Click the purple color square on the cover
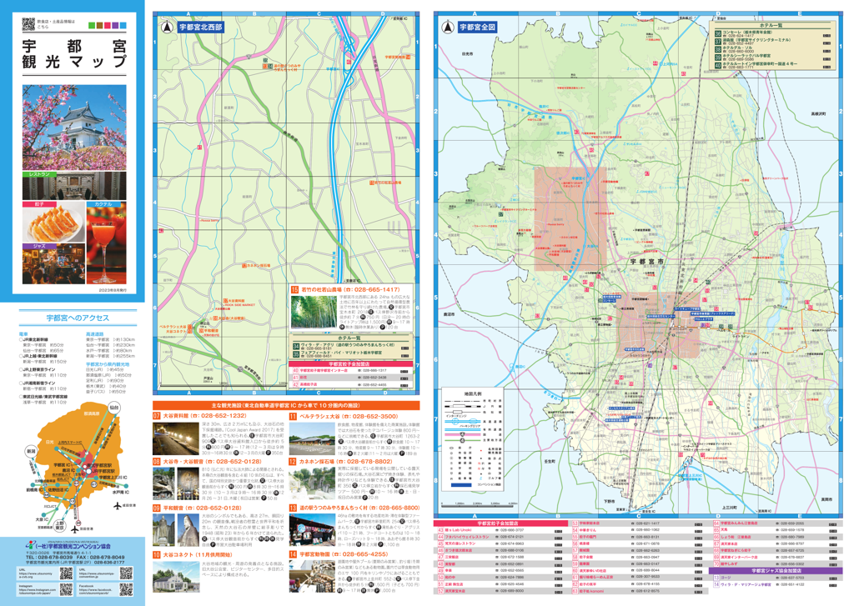 click(115, 25)
